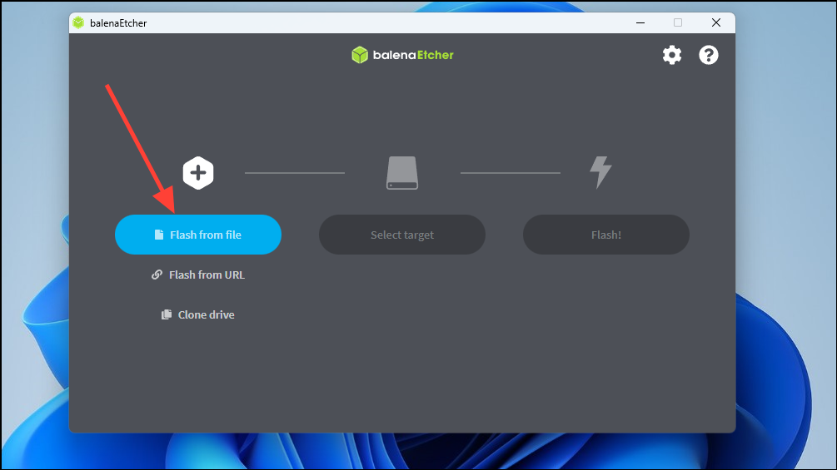Click the Flash! button

click(605, 235)
